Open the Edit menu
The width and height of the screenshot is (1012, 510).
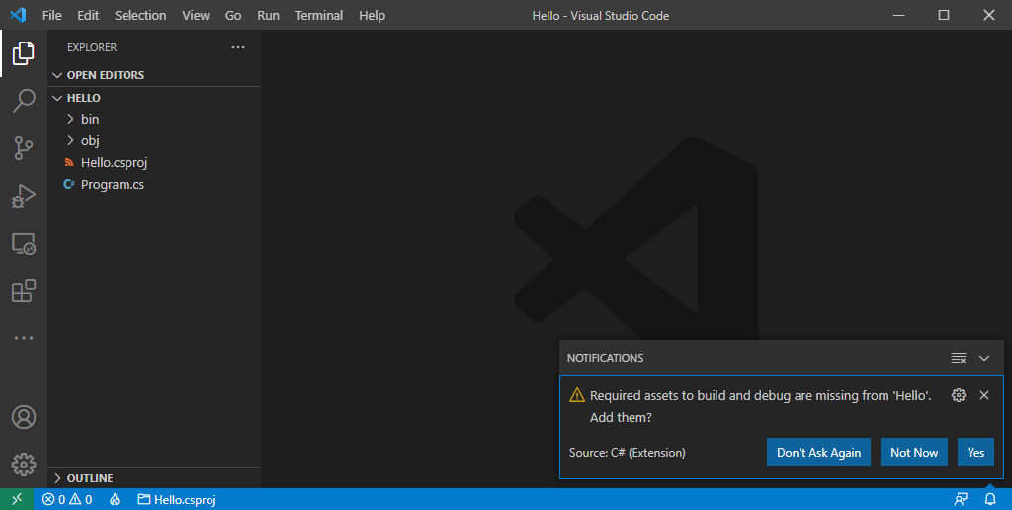[88, 15]
